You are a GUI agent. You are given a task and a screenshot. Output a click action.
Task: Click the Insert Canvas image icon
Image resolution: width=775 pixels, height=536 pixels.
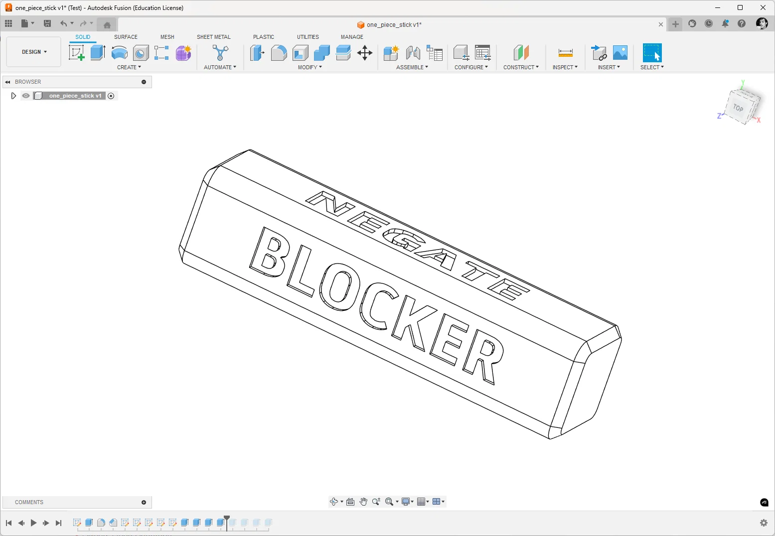click(x=620, y=53)
